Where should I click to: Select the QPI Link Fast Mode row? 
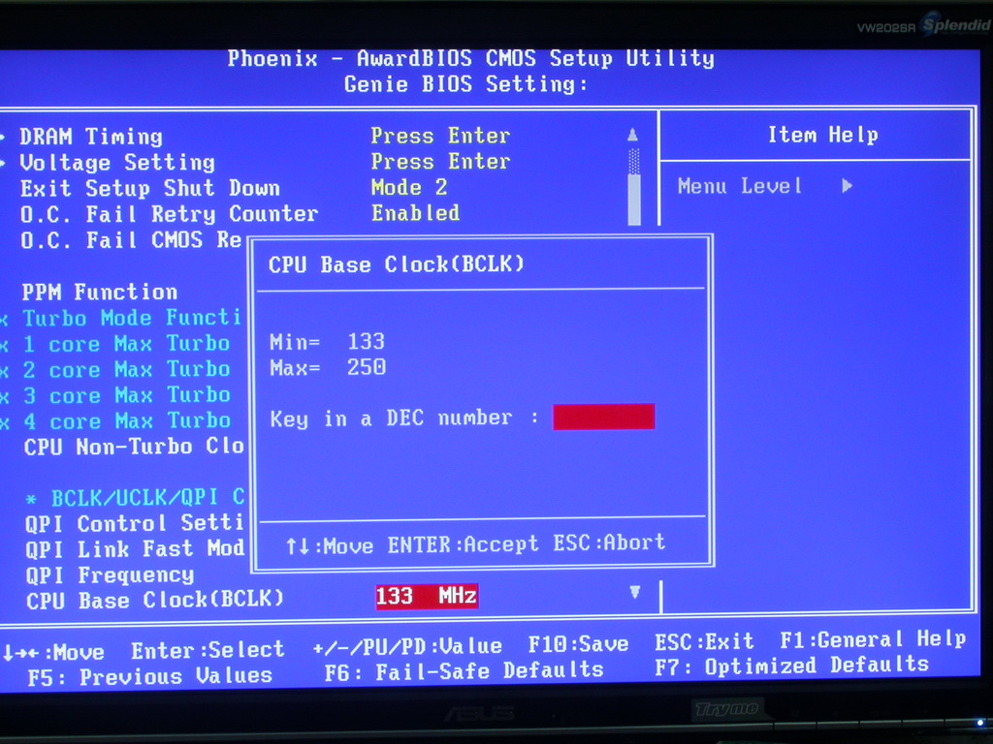135,549
